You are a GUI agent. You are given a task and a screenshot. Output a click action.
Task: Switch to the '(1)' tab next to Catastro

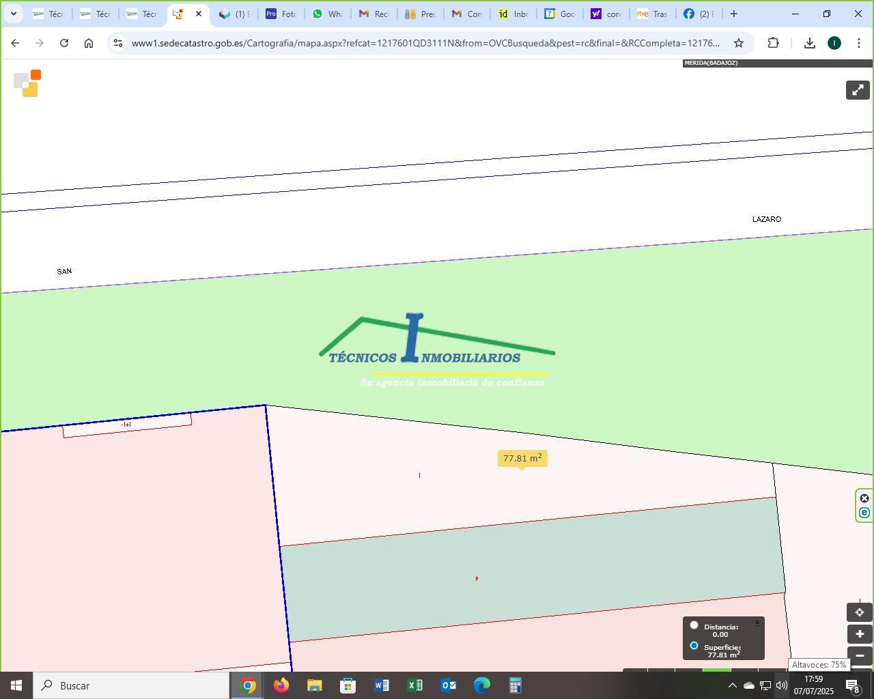point(234,14)
